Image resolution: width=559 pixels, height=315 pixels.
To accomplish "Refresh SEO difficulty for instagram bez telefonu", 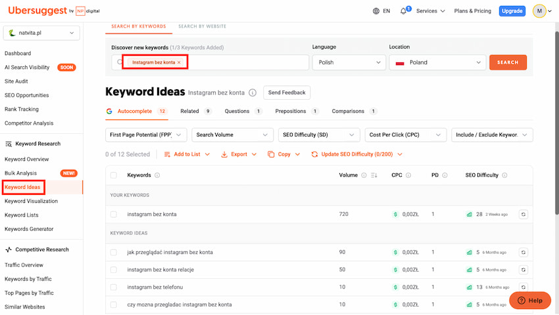I will 523,287.
